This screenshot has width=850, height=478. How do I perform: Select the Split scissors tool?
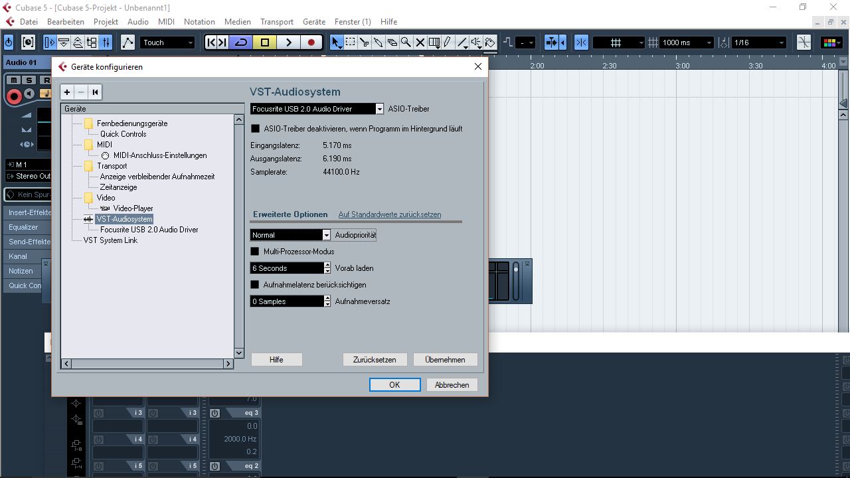pos(364,42)
